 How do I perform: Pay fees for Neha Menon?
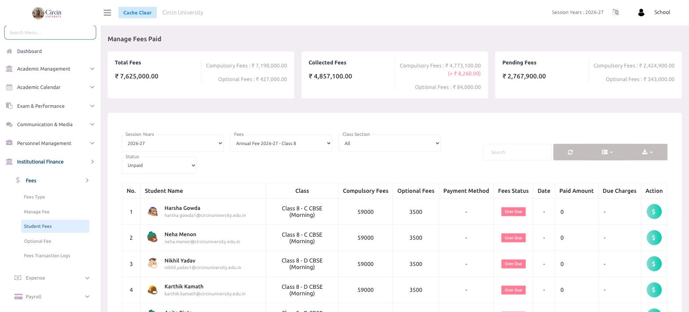click(654, 238)
